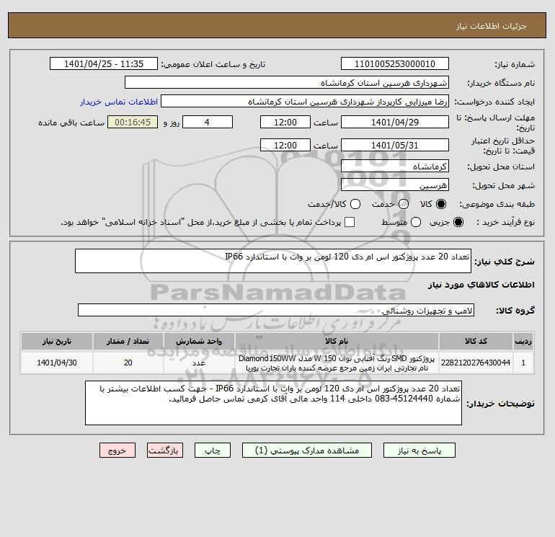Click the گروه کالا field لامپ و تجهیزات روشنائی
The width and height of the screenshot is (555, 537).
tap(276, 310)
